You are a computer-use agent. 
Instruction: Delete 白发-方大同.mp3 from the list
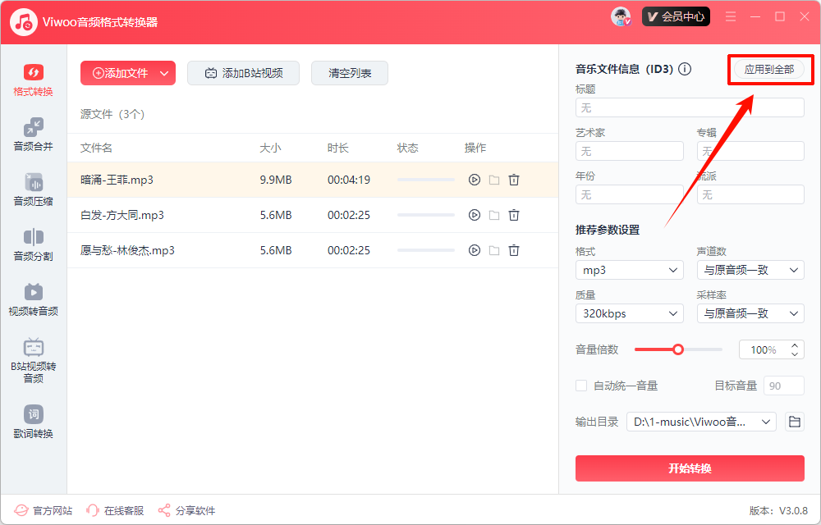513,215
